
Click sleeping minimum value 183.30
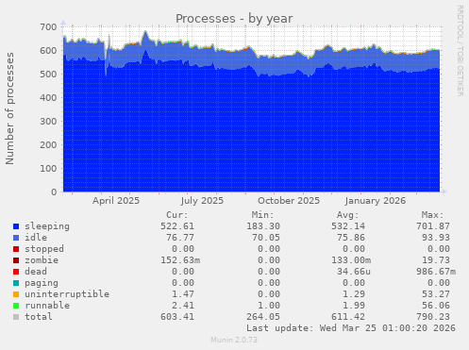[x=263, y=226]
